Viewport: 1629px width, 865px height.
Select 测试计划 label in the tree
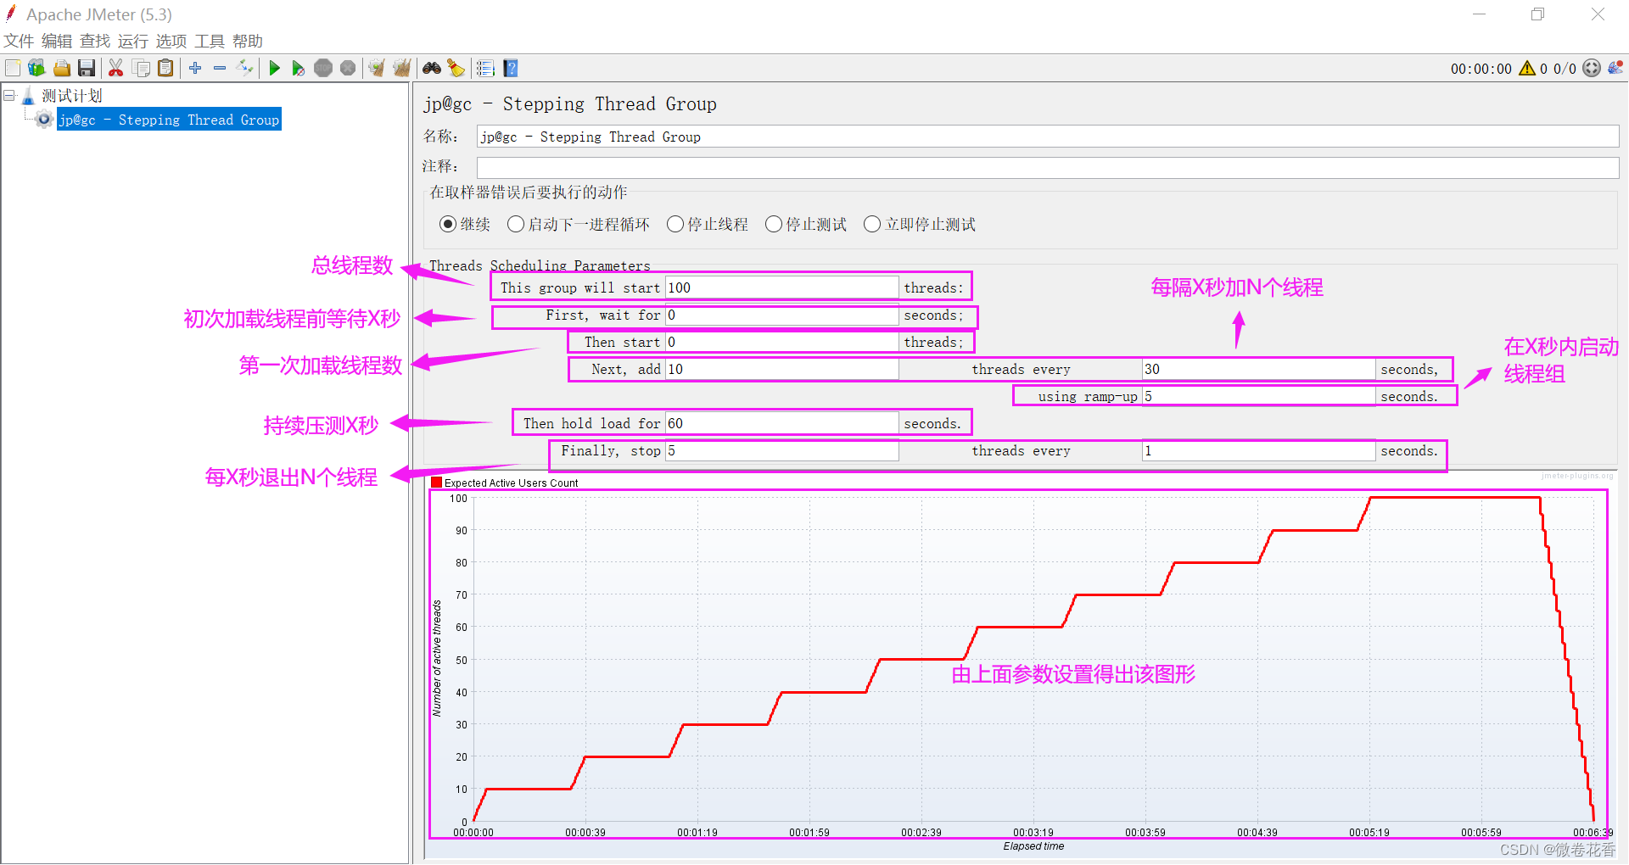click(x=72, y=95)
